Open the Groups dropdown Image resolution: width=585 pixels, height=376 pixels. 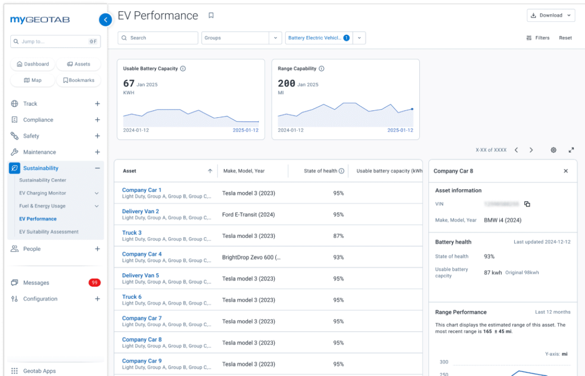click(x=241, y=38)
